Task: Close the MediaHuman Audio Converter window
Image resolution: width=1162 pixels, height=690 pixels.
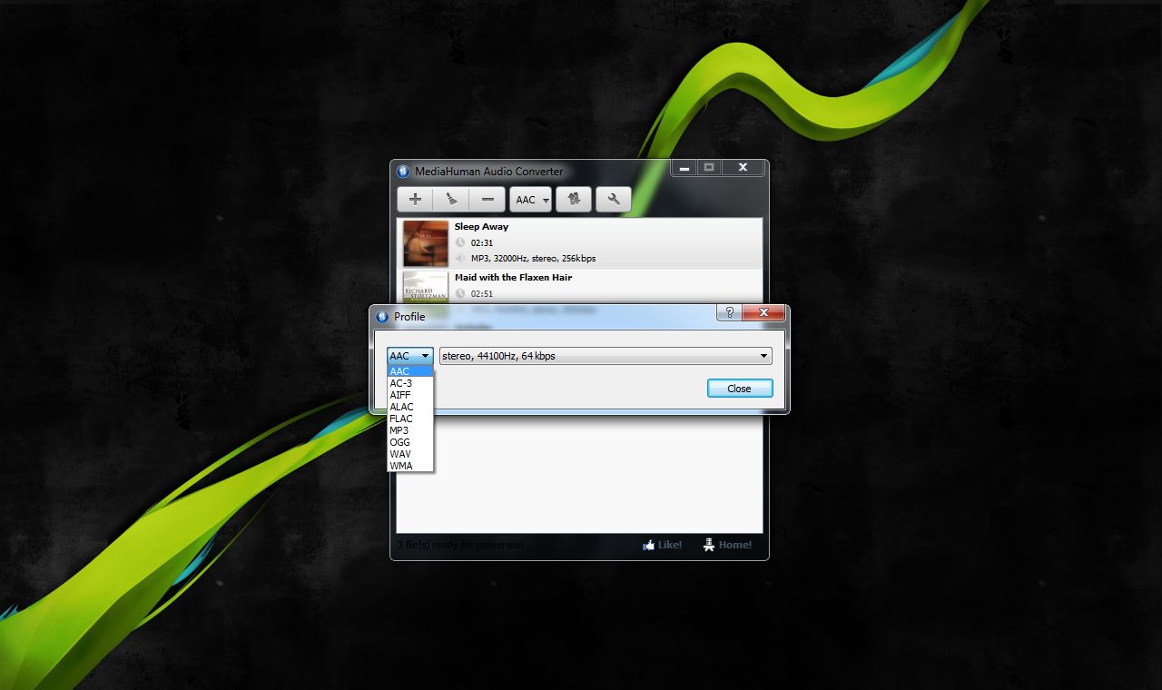Action: [x=743, y=168]
